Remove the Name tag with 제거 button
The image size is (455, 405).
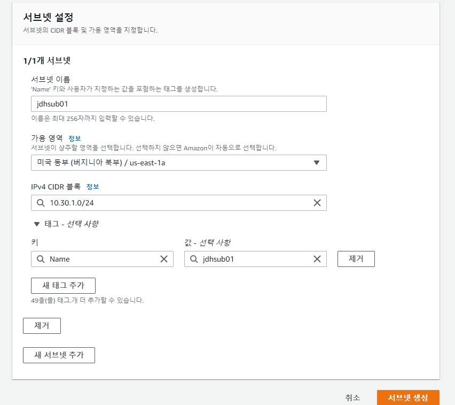tap(356, 259)
